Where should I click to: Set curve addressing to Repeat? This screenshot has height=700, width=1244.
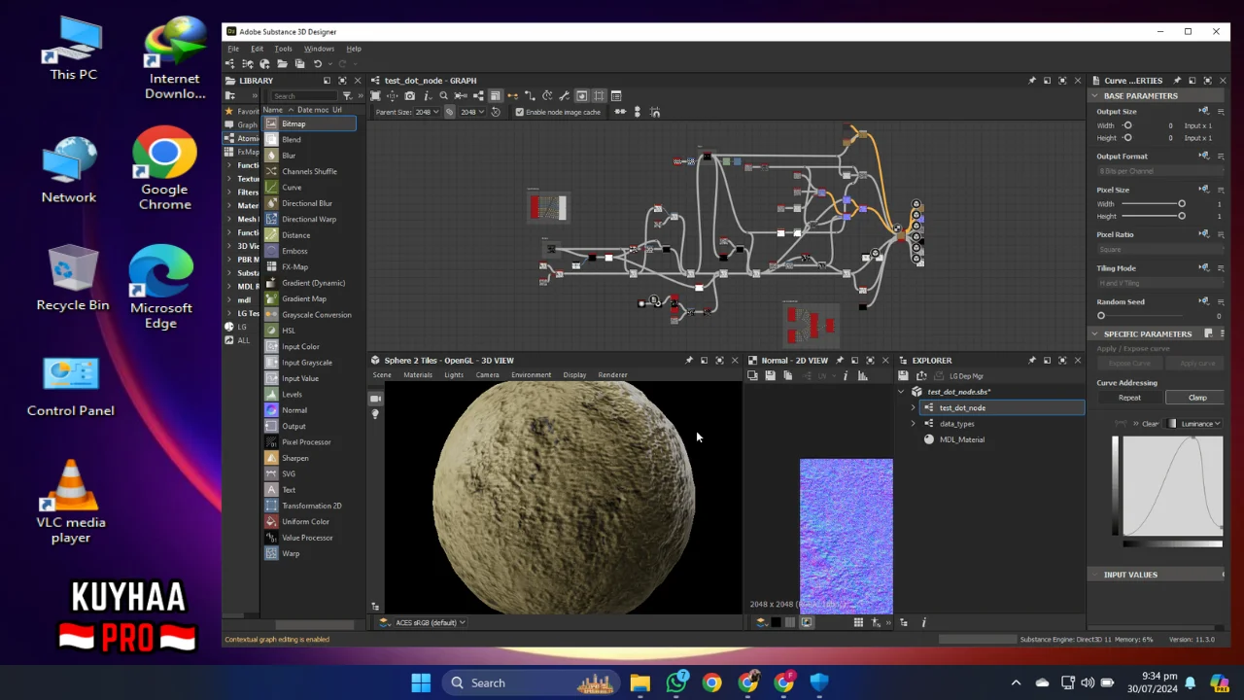[1129, 398]
